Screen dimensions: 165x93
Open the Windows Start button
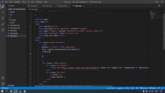click(2, 91)
